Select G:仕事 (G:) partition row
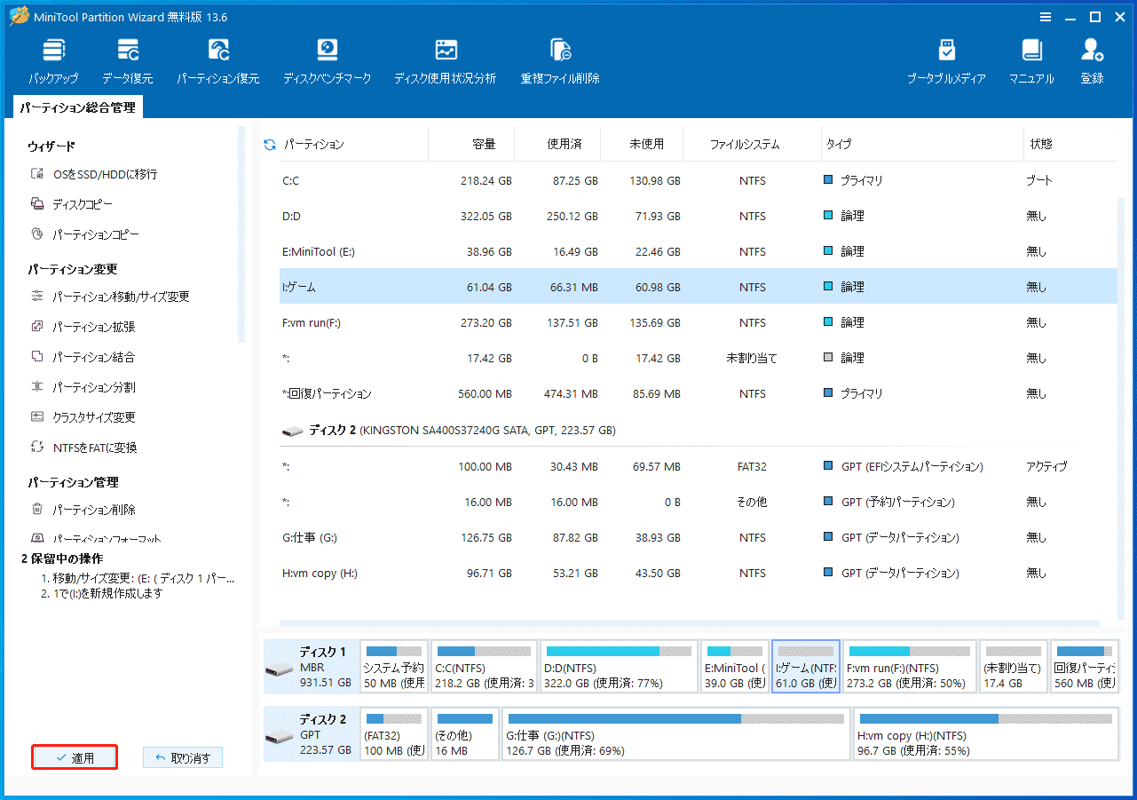Screen dimensions: 1137x800 (698, 537)
